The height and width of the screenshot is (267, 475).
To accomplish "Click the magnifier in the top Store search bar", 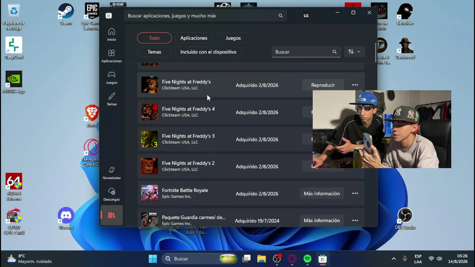I will (281, 16).
